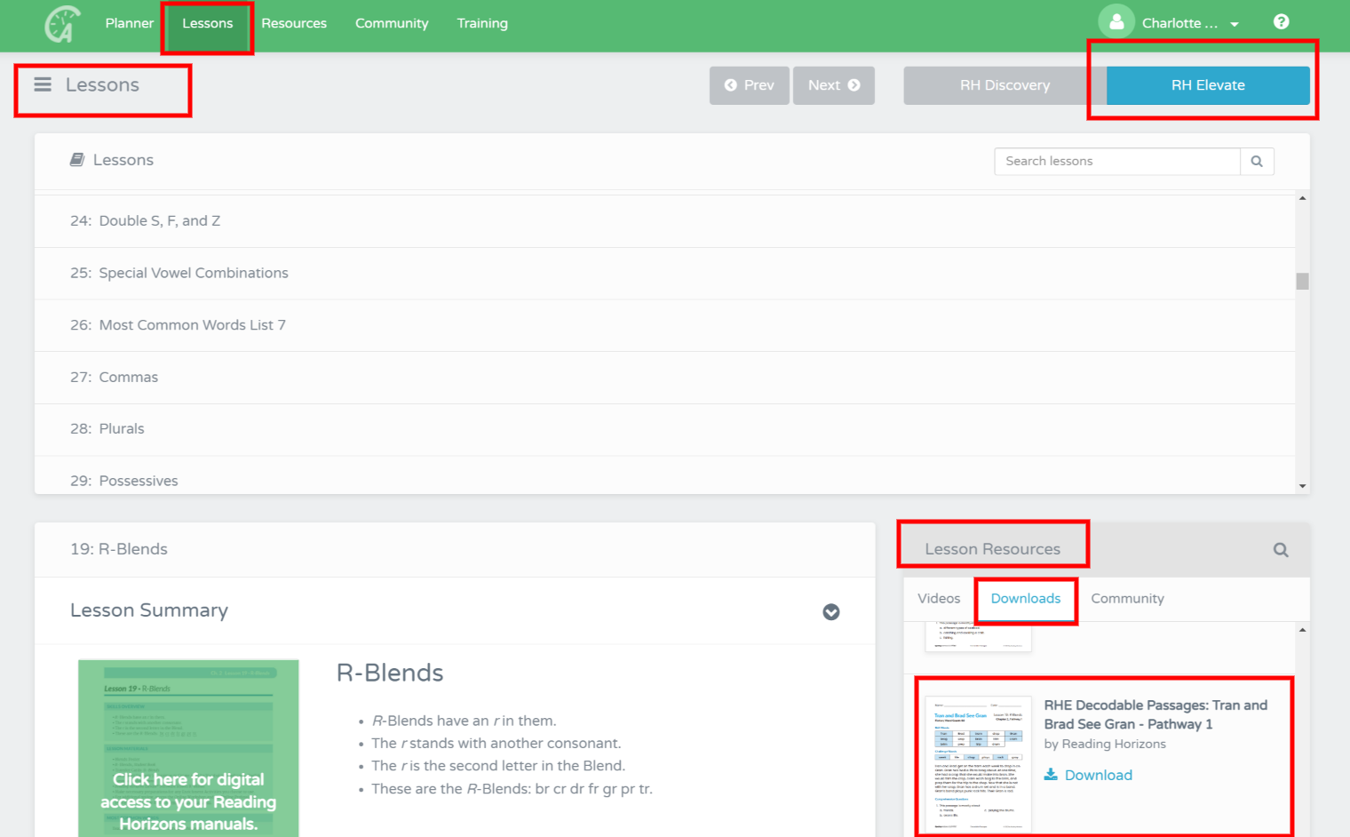Switch to RH Discovery program

click(x=1005, y=85)
